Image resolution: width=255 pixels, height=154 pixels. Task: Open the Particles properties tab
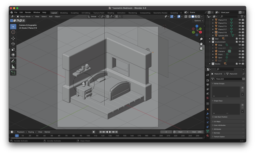click(208, 118)
